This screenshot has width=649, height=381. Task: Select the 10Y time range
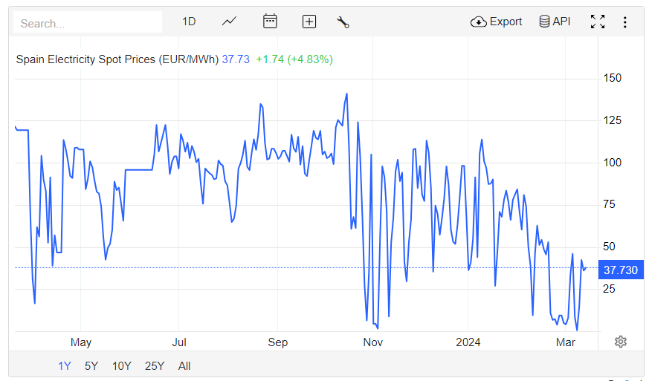[122, 366]
